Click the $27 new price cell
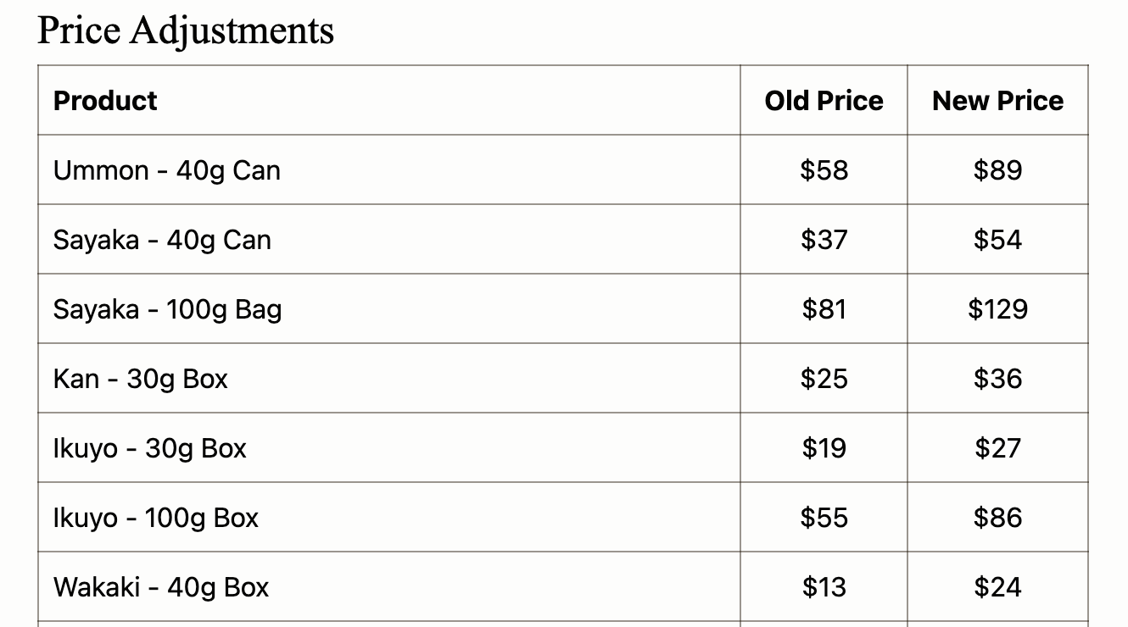 (x=997, y=448)
